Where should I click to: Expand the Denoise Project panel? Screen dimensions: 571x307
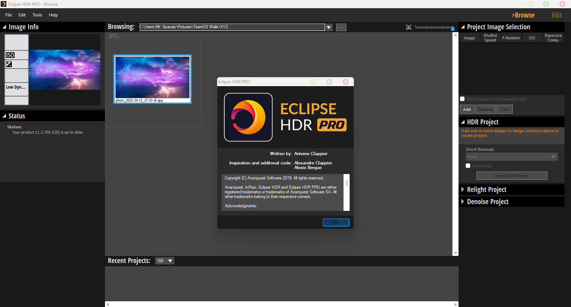463,202
